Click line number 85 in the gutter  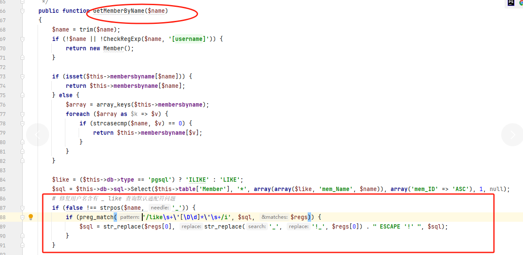coord(3,189)
